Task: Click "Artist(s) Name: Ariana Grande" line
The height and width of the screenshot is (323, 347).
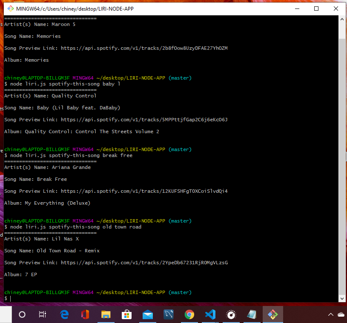Action: (x=48, y=167)
